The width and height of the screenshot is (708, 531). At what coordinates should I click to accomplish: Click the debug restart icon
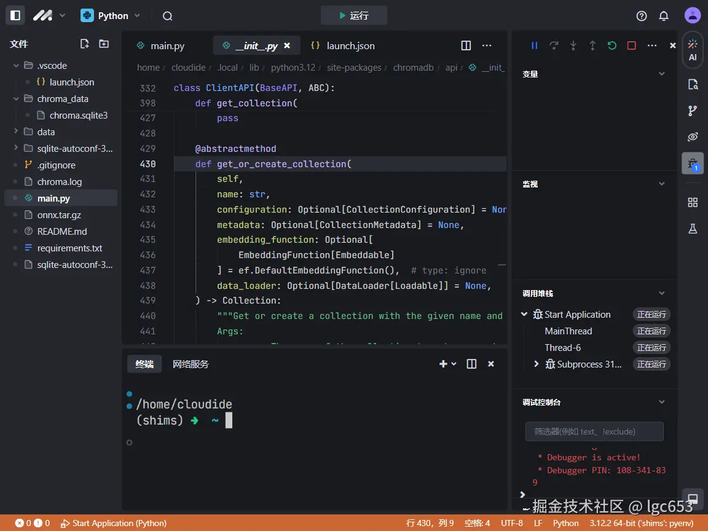click(612, 45)
